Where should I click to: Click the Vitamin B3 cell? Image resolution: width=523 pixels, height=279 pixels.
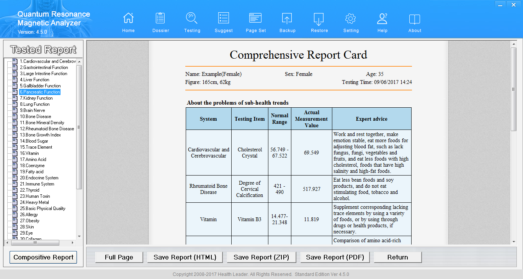pos(250,219)
